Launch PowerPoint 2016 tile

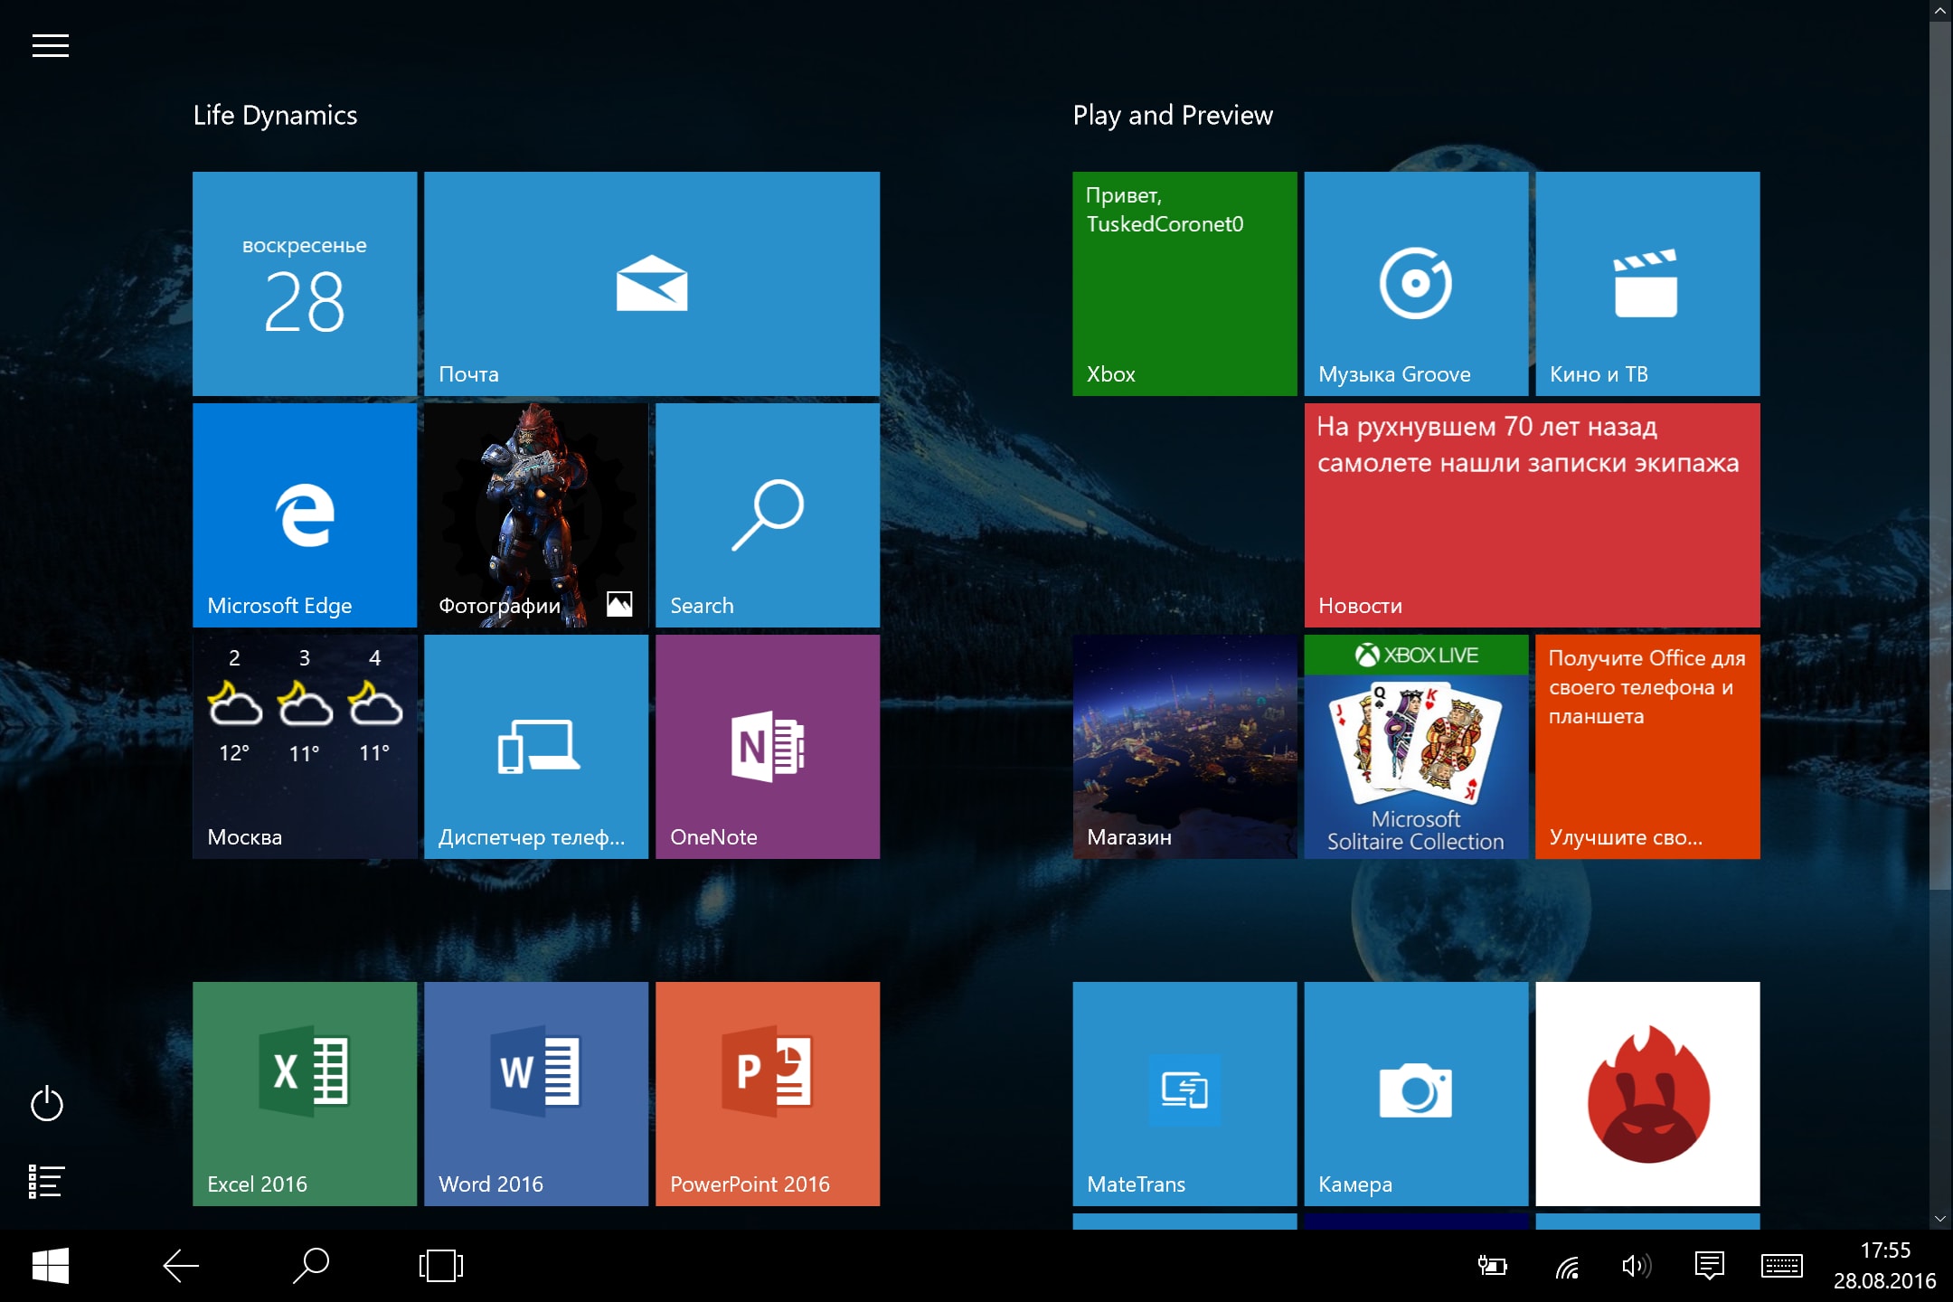(768, 1094)
